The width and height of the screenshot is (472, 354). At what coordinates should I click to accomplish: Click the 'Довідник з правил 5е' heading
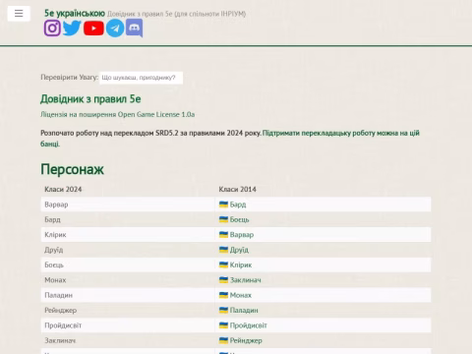click(90, 99)
